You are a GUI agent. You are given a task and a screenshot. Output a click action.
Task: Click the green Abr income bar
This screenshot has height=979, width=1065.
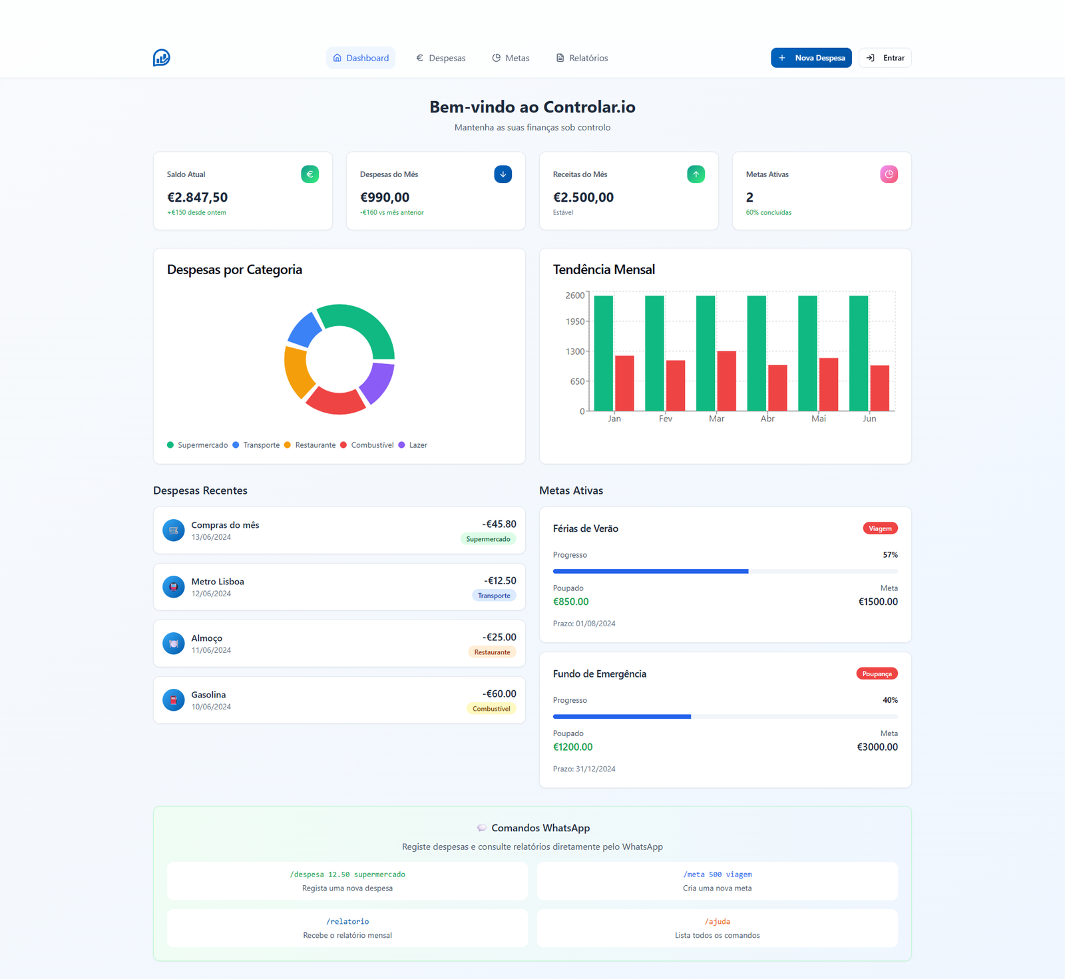coord(757,353)
